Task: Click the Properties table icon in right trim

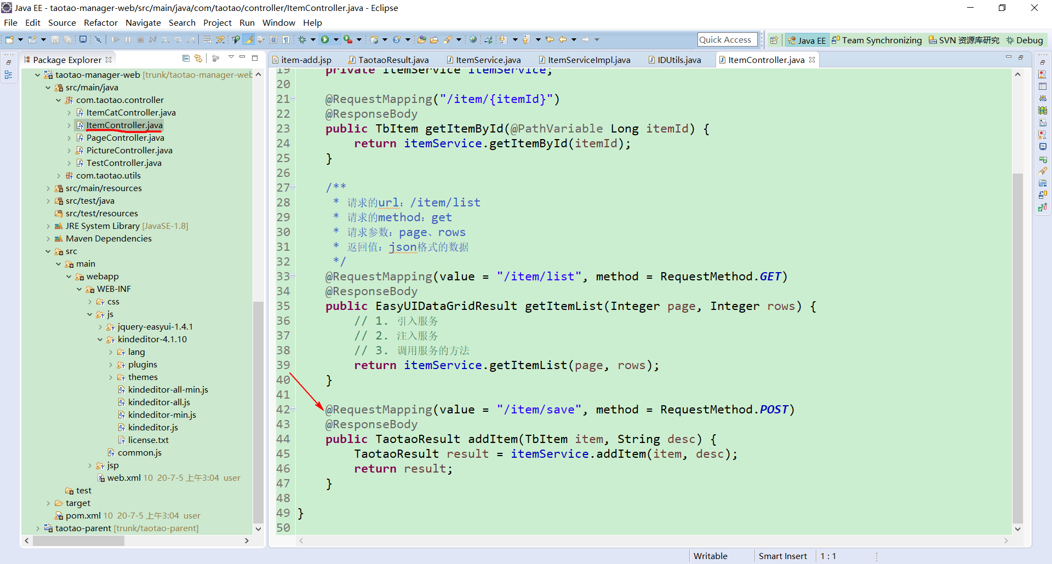Action: tap(1043, 87)
